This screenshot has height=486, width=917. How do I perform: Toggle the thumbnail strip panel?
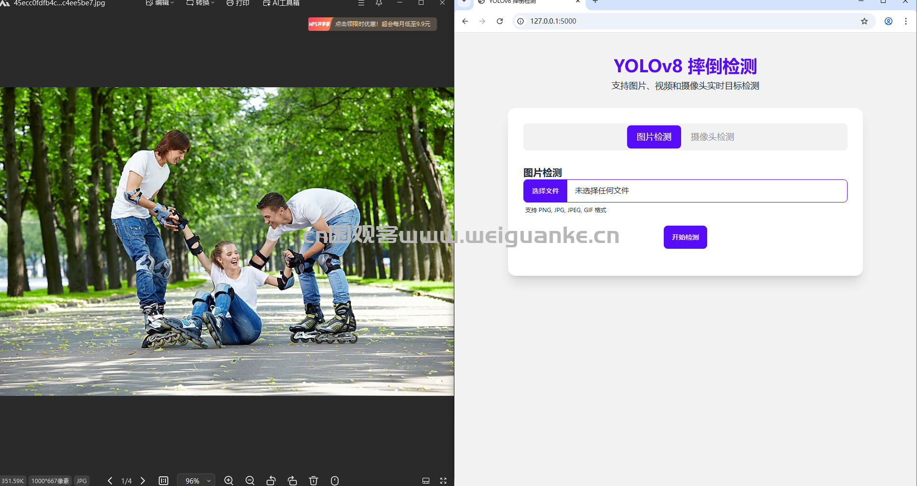pos(426,480)
